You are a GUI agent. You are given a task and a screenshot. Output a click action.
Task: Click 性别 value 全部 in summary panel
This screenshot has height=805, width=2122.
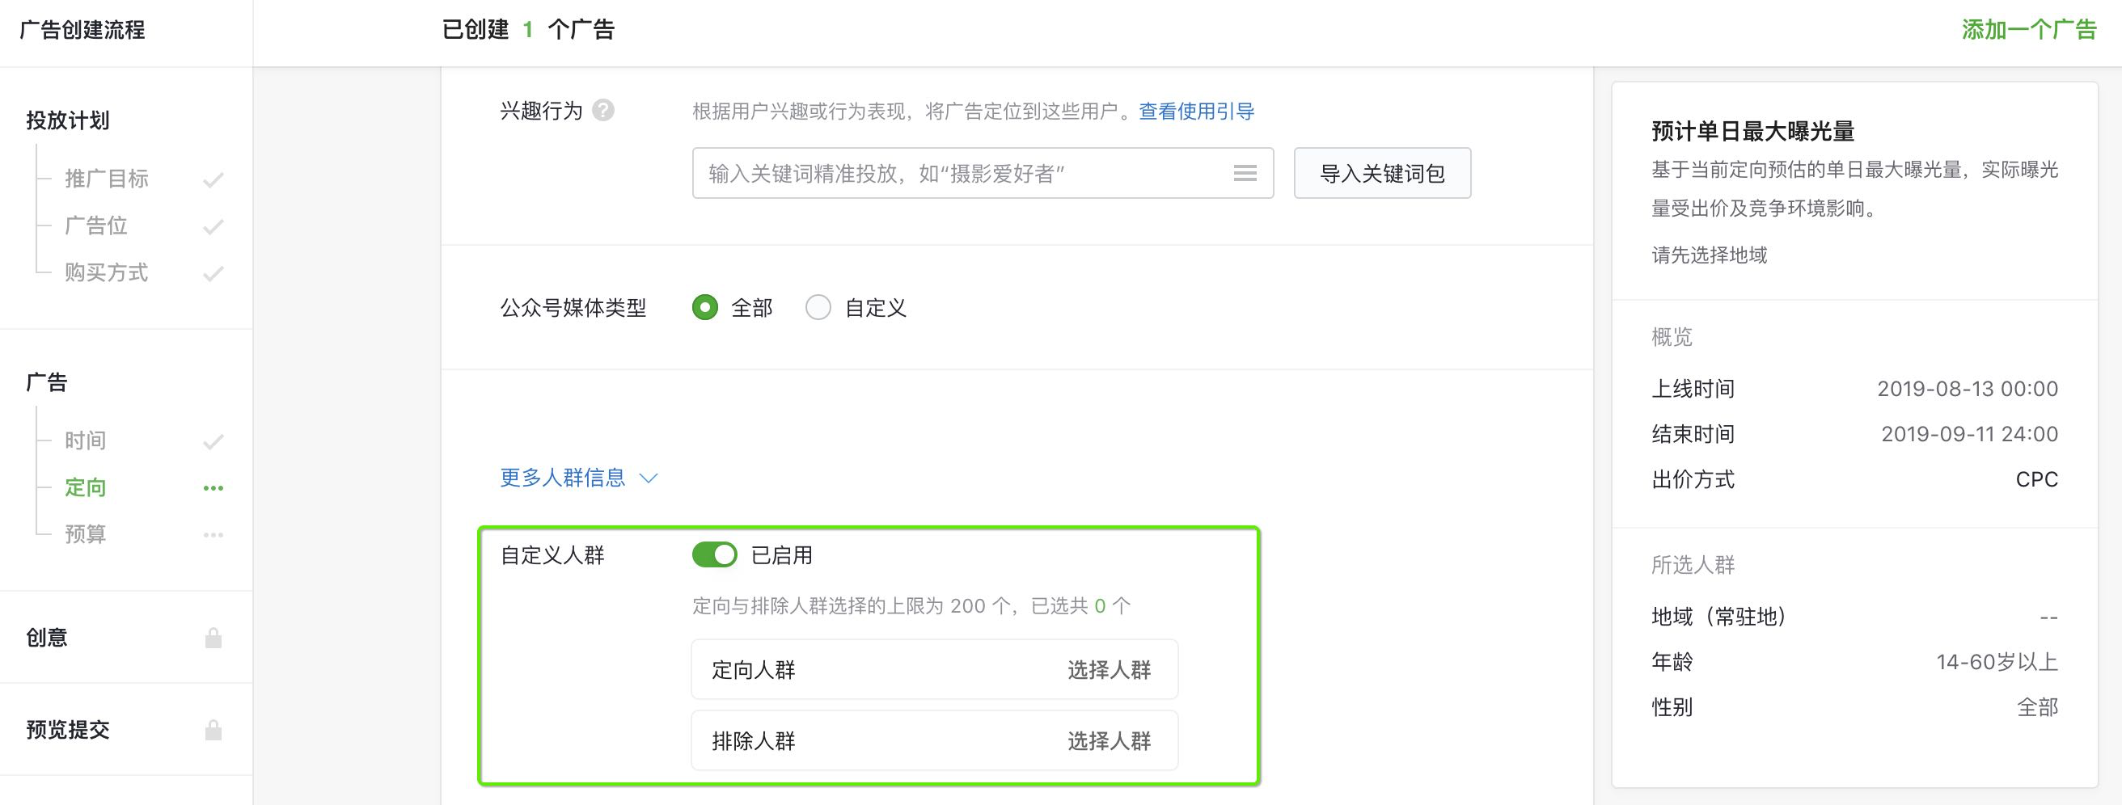2037,707
